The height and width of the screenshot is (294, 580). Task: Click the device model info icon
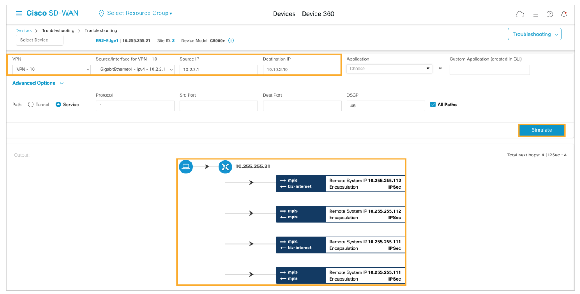[x=231, y=41]
